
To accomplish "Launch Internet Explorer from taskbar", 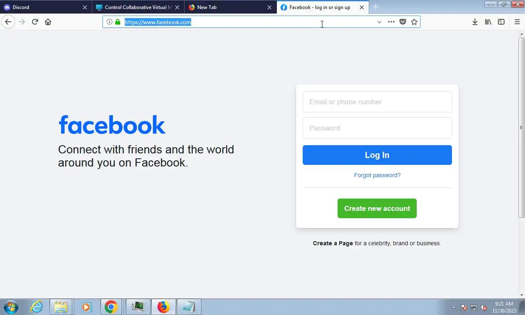I will (x=37, y=307).
